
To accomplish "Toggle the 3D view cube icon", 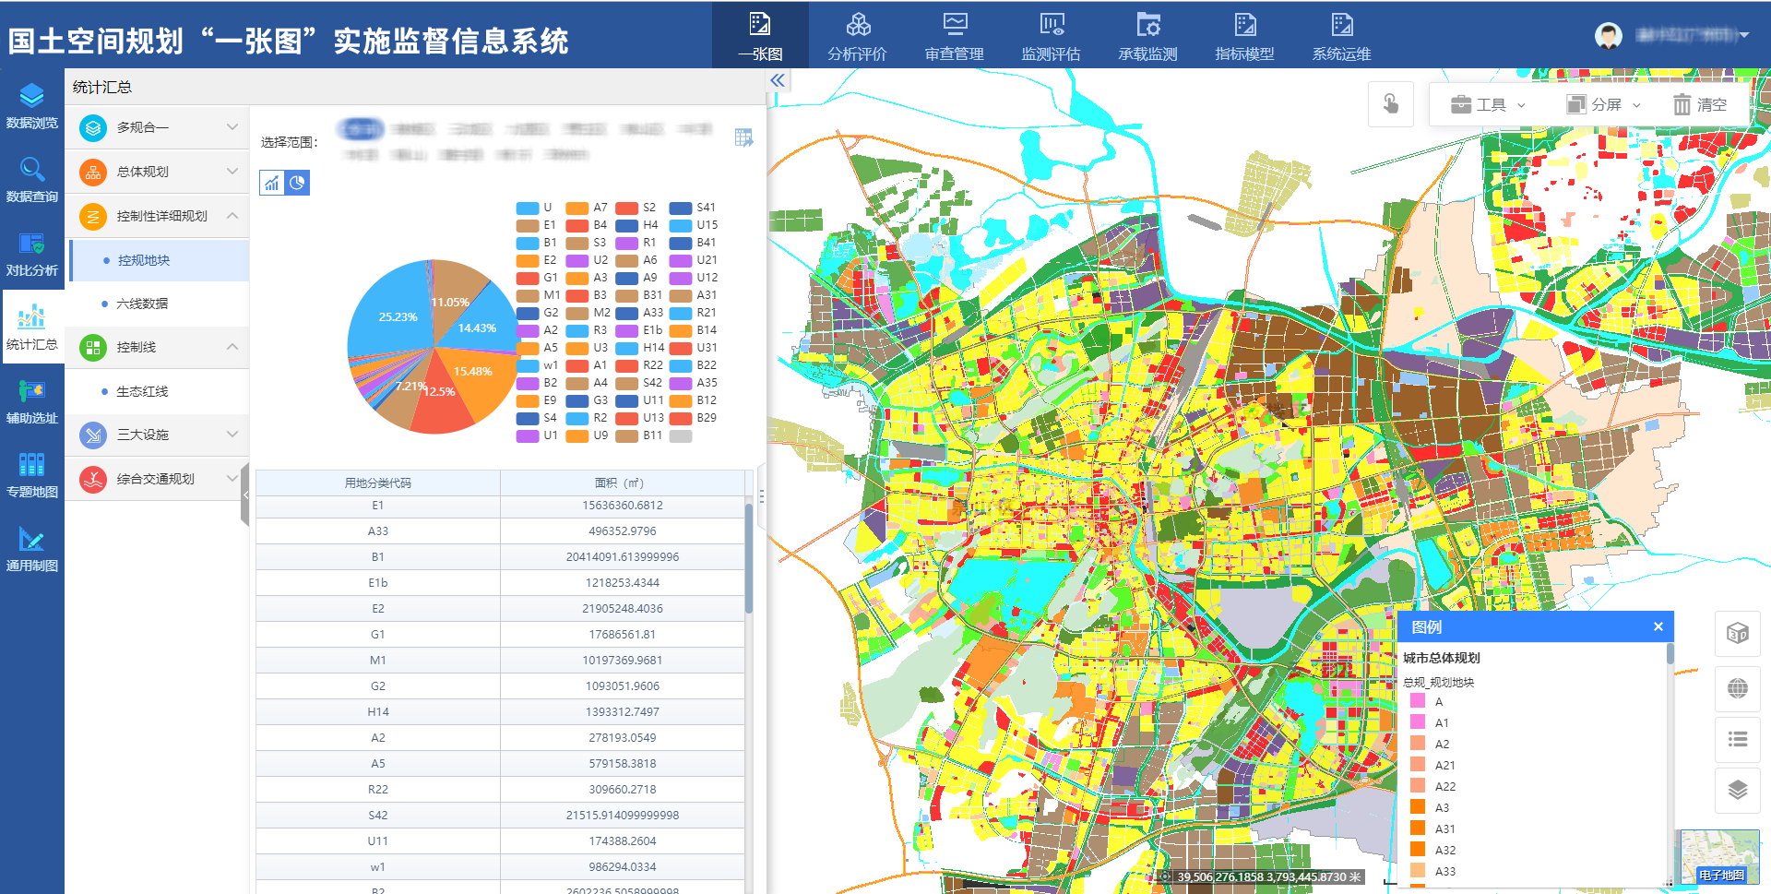I will point(1737,633).
